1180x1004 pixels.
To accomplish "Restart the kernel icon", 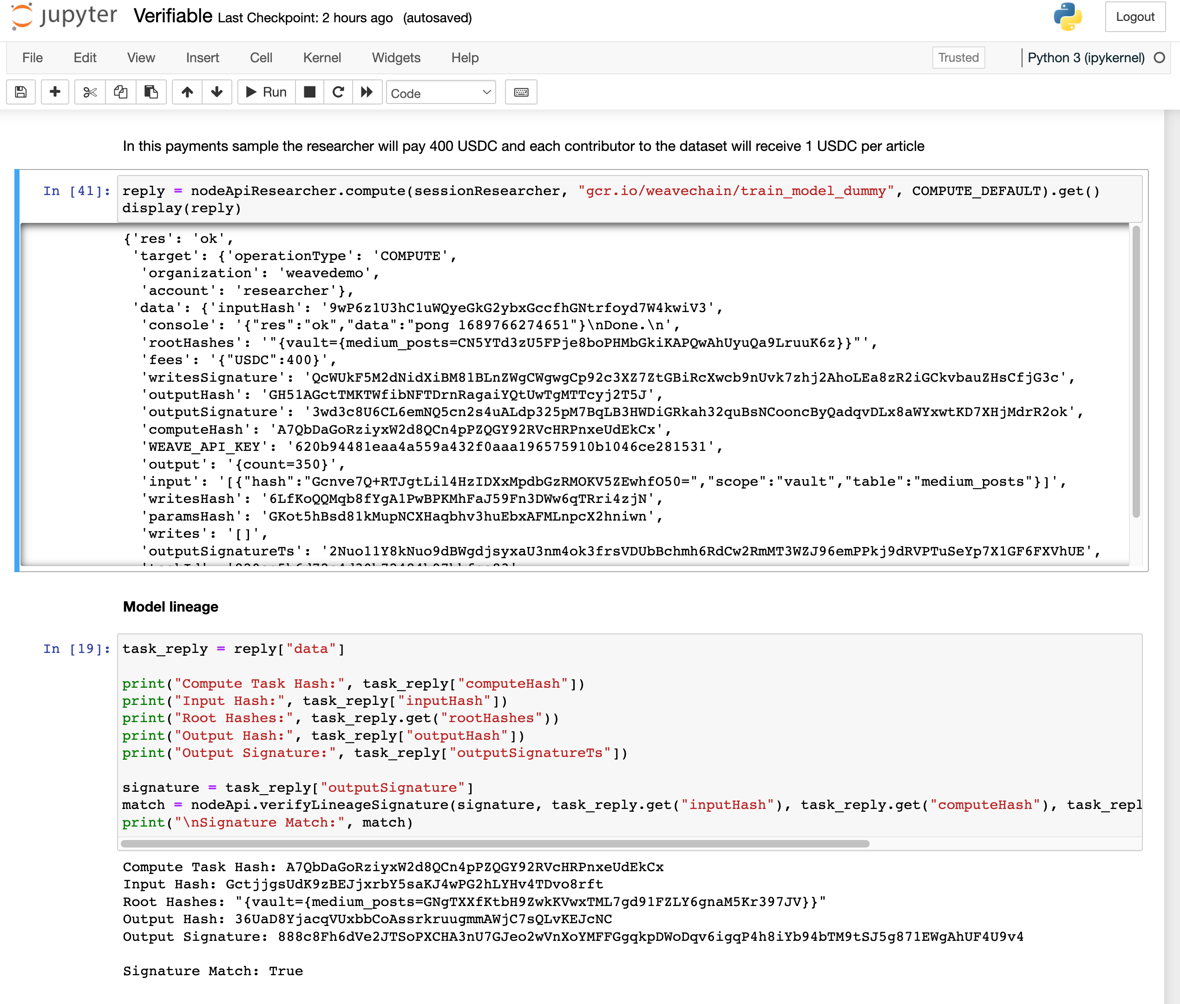I will (338, 92).
